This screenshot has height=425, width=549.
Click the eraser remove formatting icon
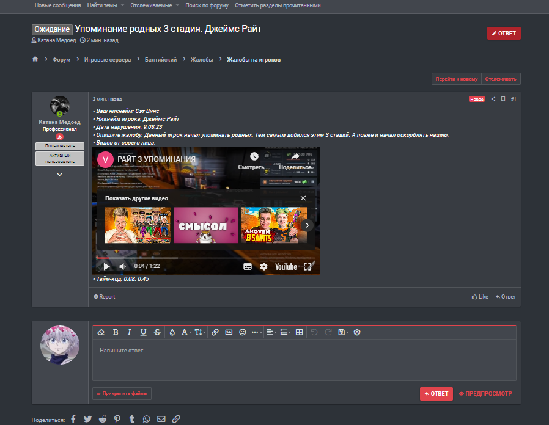101,332
